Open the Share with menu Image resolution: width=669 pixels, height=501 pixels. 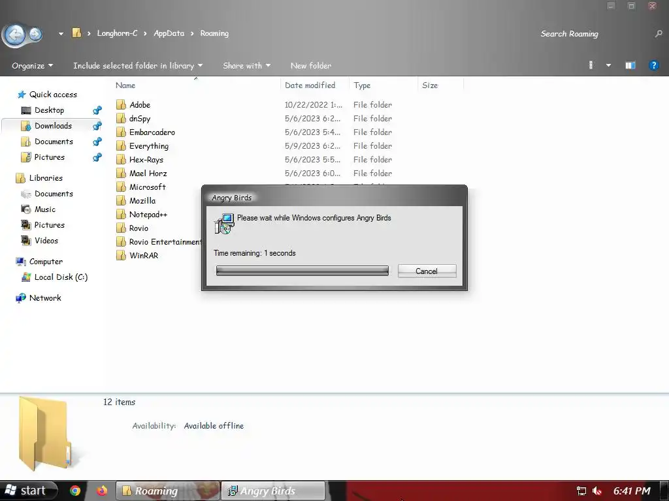pyautogui.click(x=246, y=66)
